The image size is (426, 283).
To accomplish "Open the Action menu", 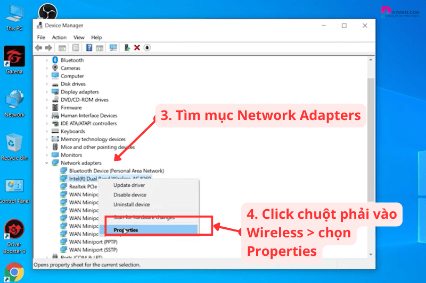I will (x=59, y=38).
